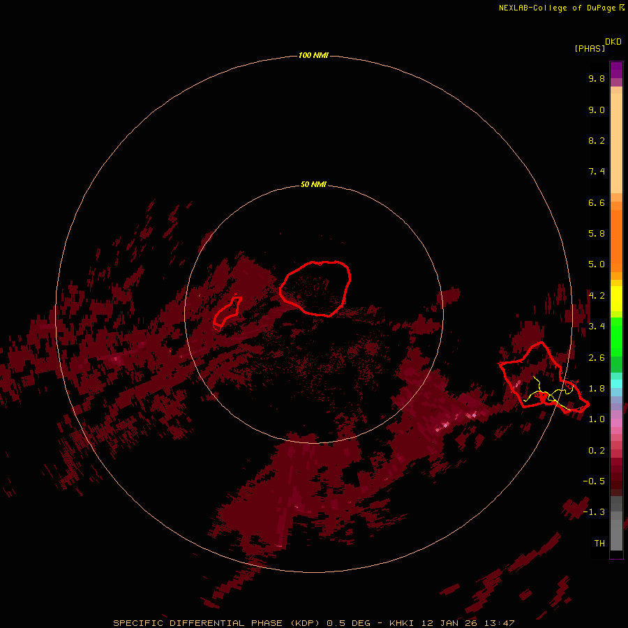This screenshot has height=628, width=628.
Task: Click the cyan band of color scale
Action: coord(616,384)
